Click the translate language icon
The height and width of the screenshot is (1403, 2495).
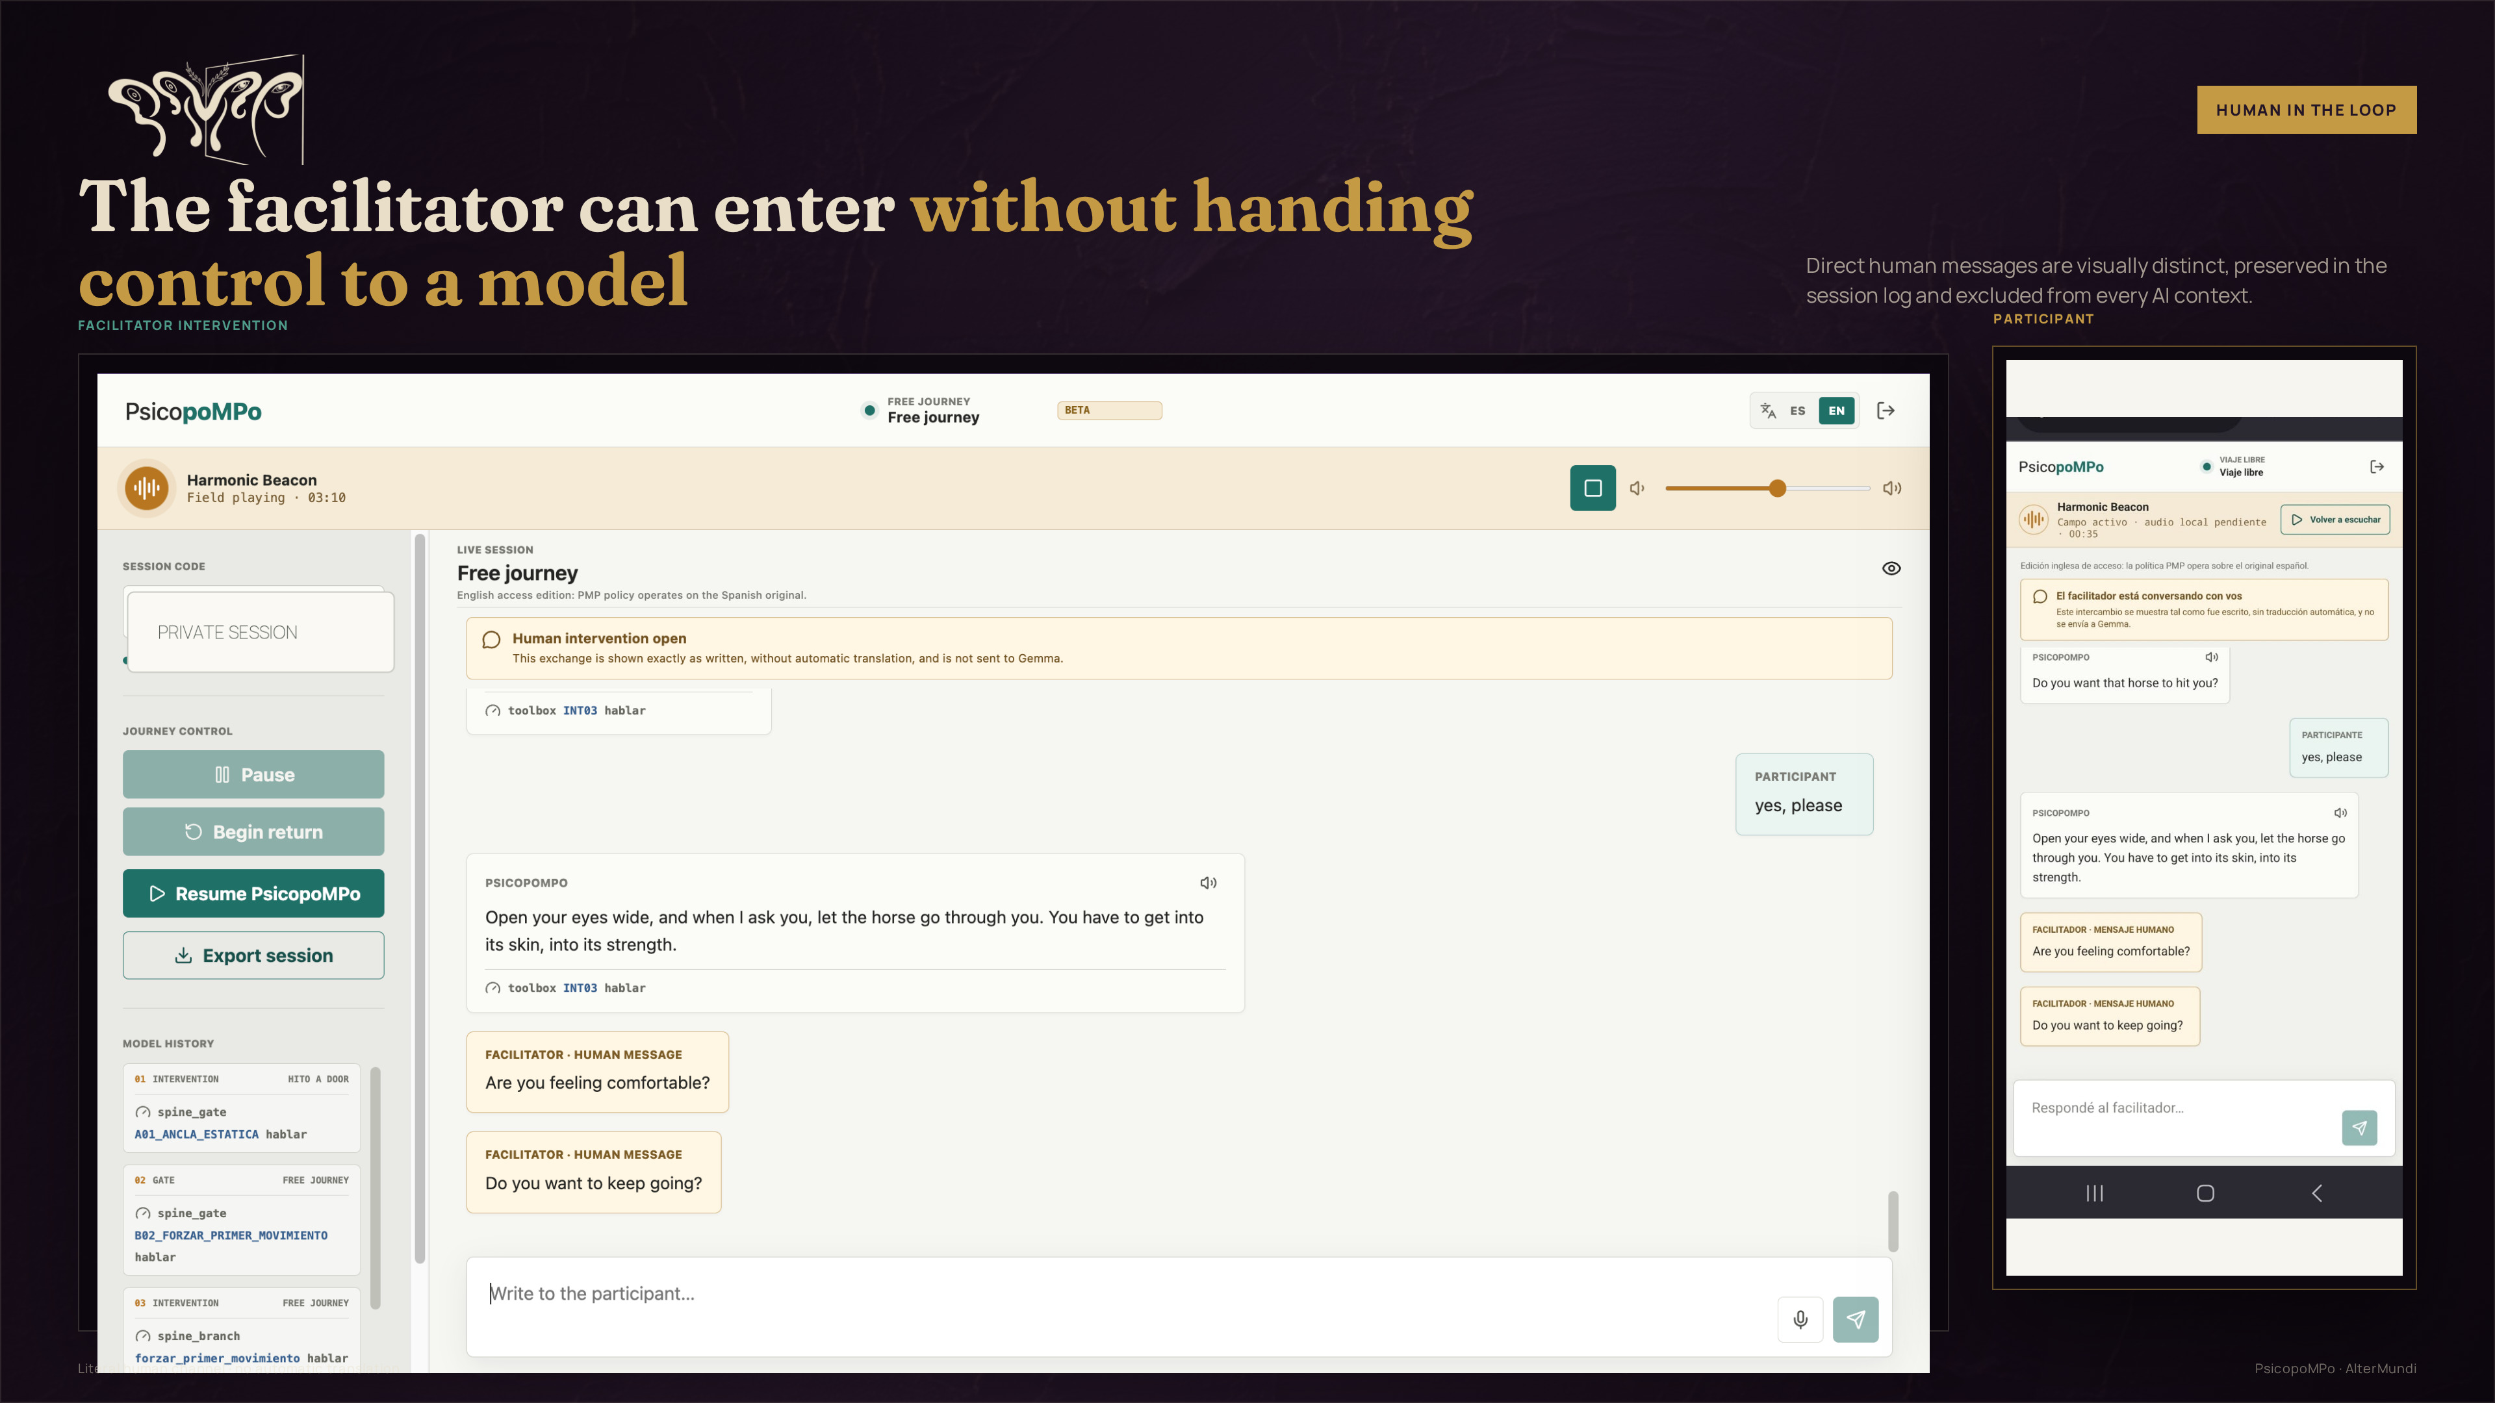[x=1769, y=411]
